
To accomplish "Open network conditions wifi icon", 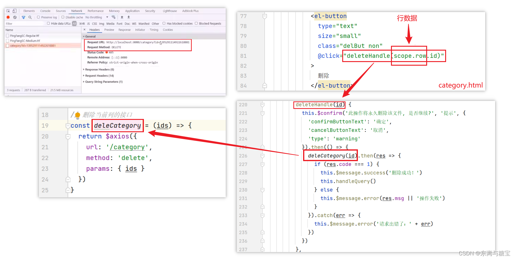I will coord(113,17).
